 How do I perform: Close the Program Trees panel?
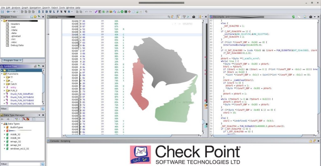43,16
